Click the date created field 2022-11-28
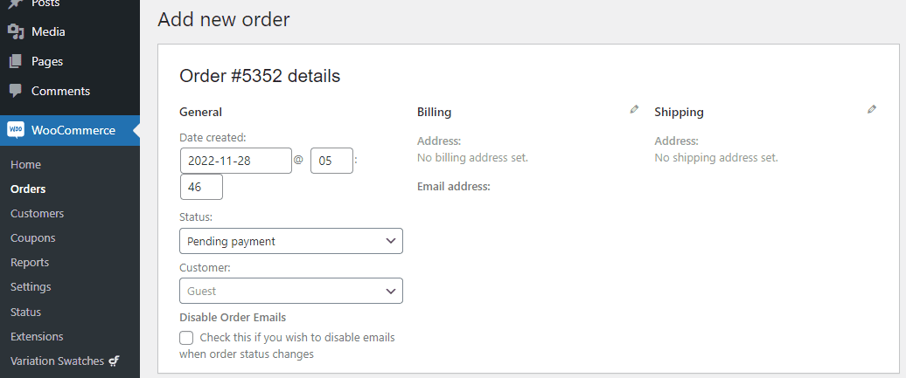The image size is (906, 378). click(x=236, y=161)
